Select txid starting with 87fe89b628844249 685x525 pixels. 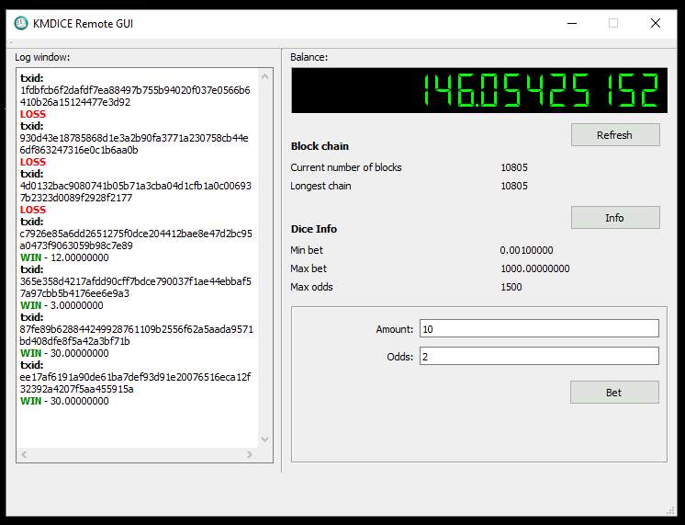pyautogui.click(x=136, y=335)
